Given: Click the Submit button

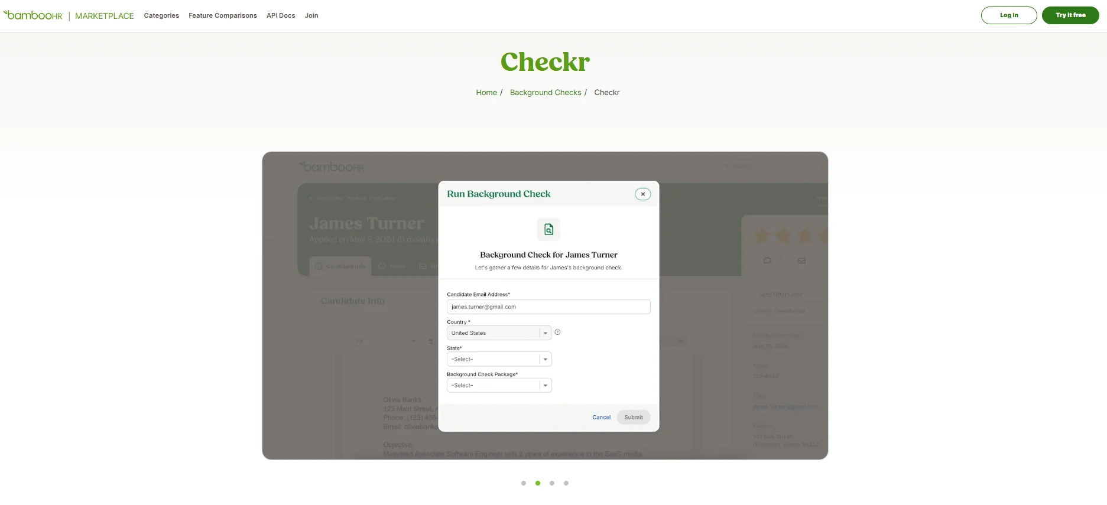Looking at the screenshot, I should pyautogui.click(x=634, y=417).
